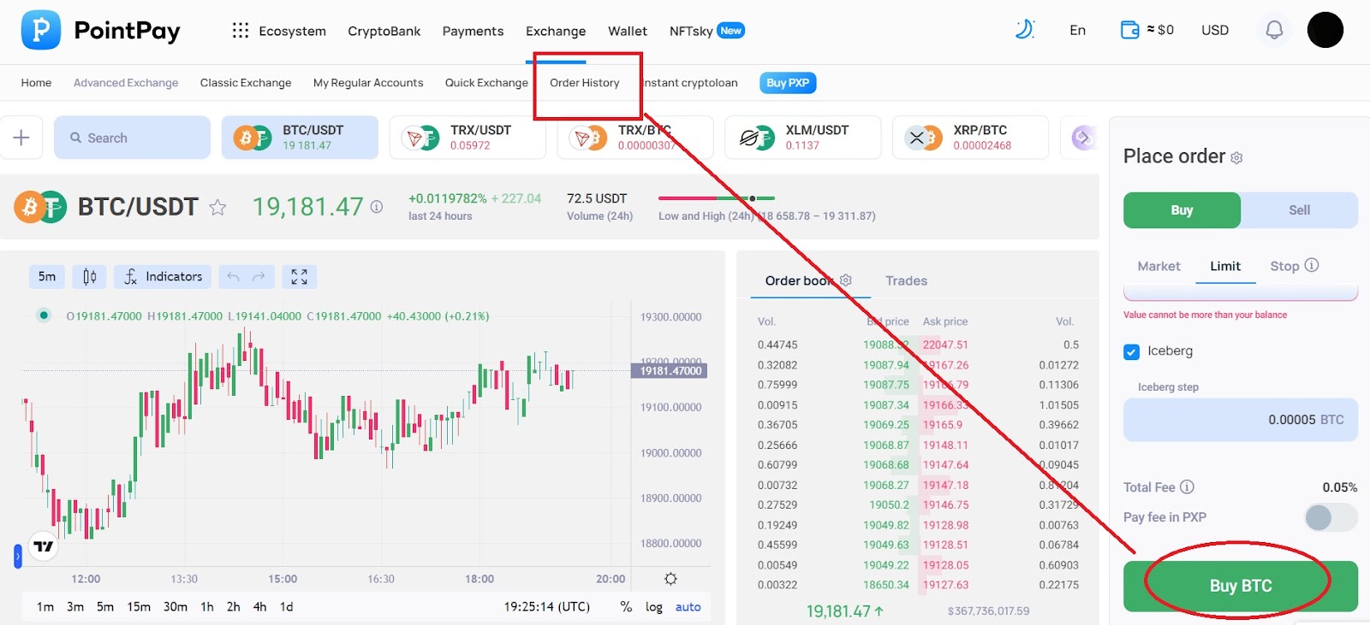Open the En language selector
The image size is (1370, 625).
coord(1077,30)
